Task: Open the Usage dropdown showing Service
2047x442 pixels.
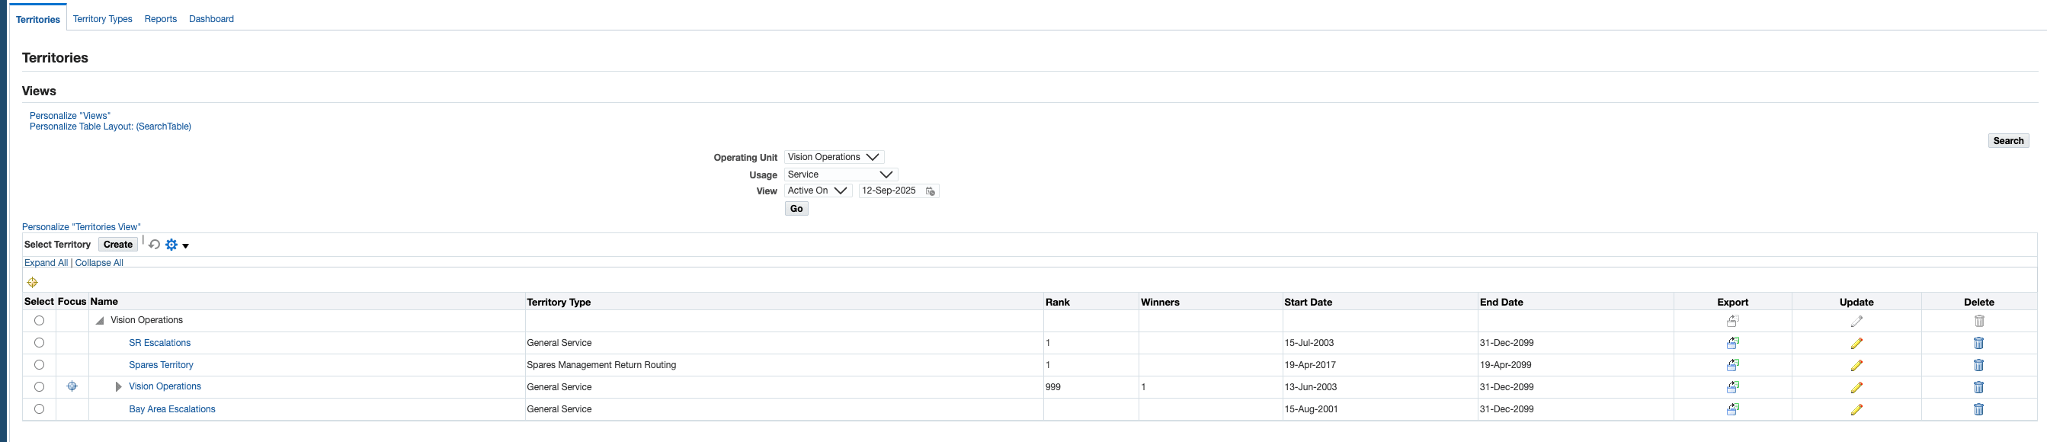Action: (x=841, y=175)
